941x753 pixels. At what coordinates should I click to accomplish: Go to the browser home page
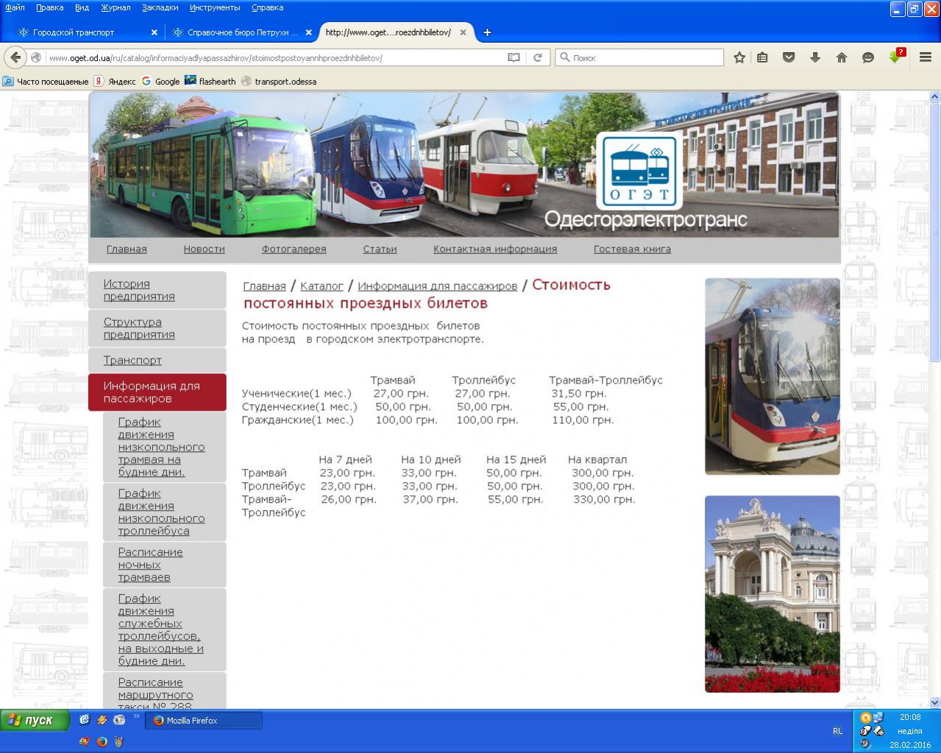842,57
